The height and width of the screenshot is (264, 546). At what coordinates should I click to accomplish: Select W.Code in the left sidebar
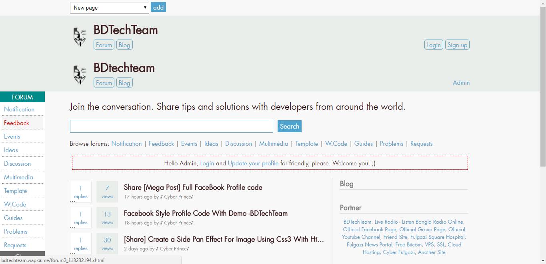[22, 204]
